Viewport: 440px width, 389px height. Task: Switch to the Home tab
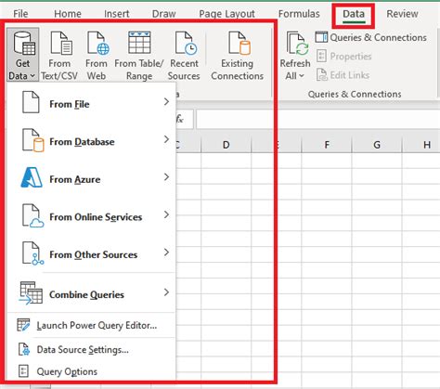coord(68,14)
